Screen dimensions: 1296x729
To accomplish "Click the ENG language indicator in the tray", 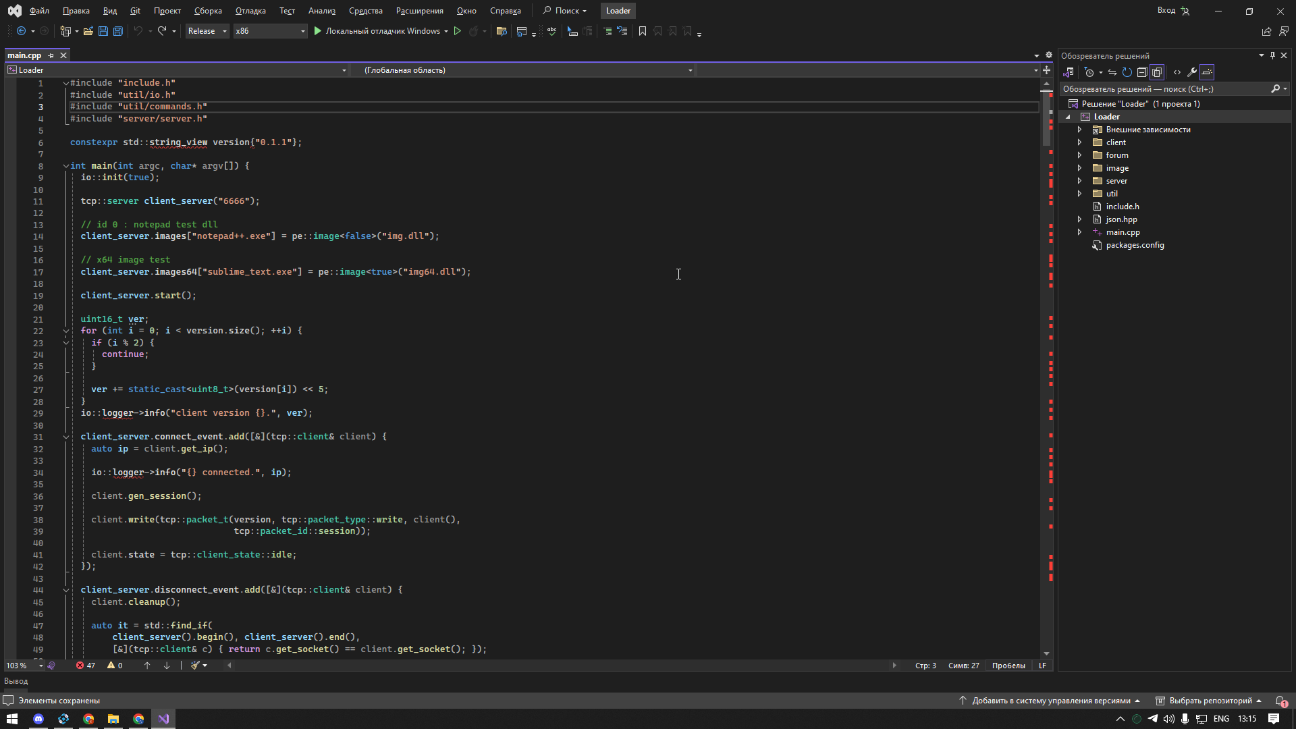I will [1221, 719].
